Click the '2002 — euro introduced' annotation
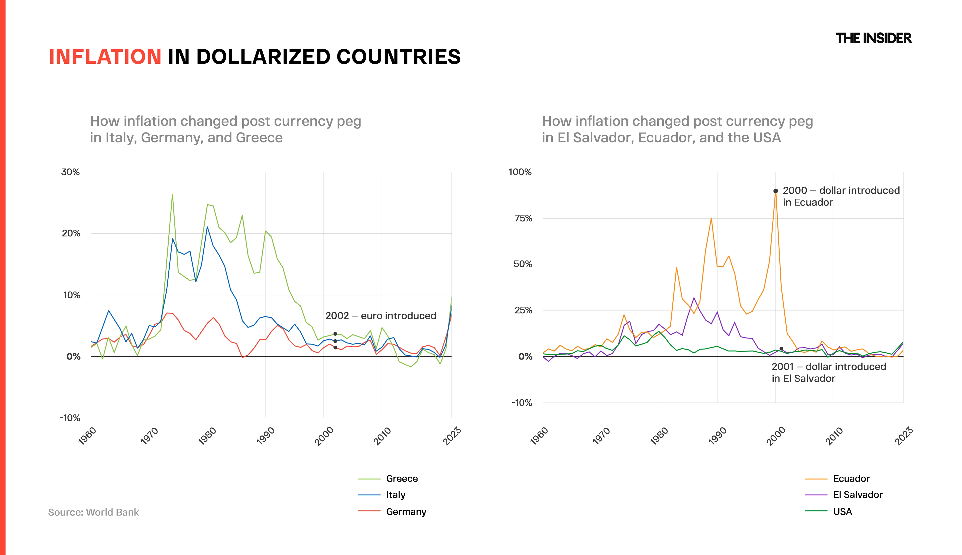The image size is (962, 555). tap(381, 316)
